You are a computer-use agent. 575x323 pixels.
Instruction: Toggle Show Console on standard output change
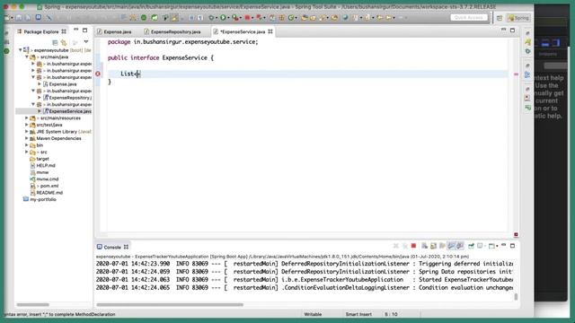pos(451,246)
